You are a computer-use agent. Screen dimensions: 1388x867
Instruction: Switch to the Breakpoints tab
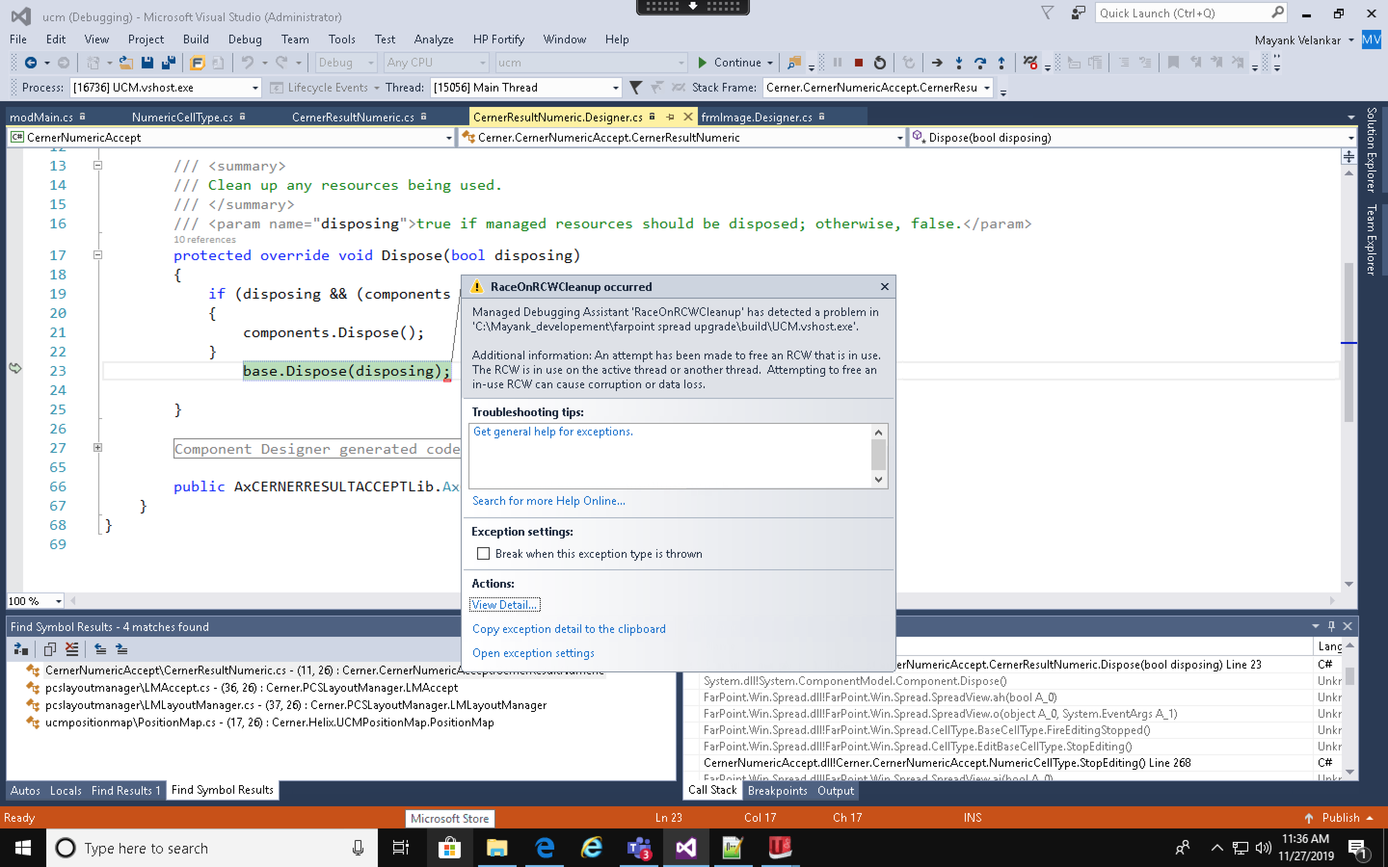tap(777, 791)
